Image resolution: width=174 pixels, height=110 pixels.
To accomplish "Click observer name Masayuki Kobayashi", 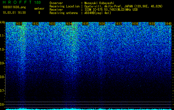I will (x=99, y=3).
